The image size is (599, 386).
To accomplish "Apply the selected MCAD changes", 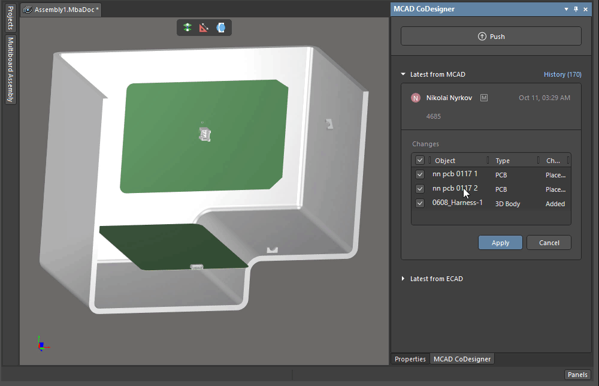I will pyautogui.click(x=500, y=242).
